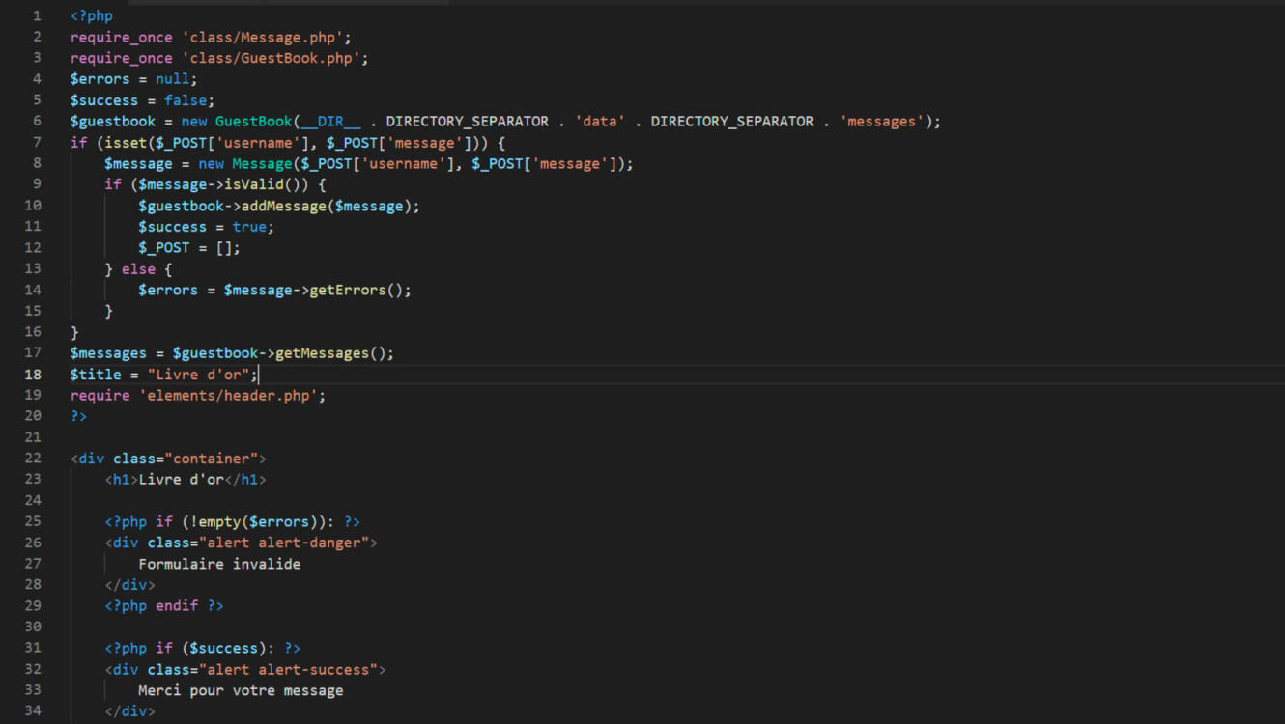Click the false value after $success
Image resolution: width=1285 pixels, height=724 pixels.
pyautogui.click(x=189, y=100)
